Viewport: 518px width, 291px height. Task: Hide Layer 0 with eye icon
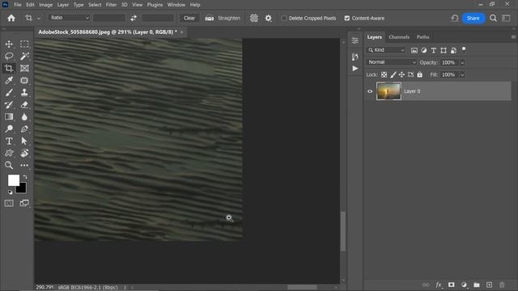point(370,91)
